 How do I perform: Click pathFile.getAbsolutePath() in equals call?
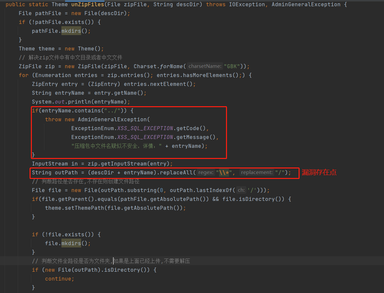tap(163, 199)
